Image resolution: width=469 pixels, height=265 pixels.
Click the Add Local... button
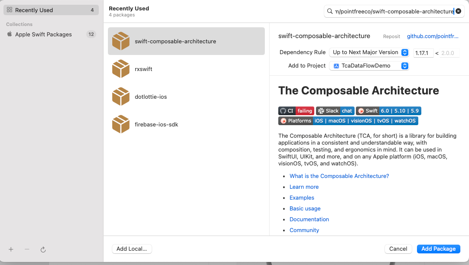(132, 249)
